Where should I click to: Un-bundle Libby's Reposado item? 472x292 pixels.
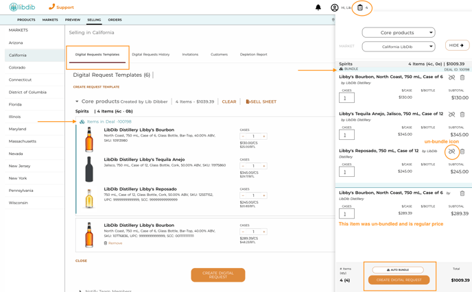(x=451, y=151)
